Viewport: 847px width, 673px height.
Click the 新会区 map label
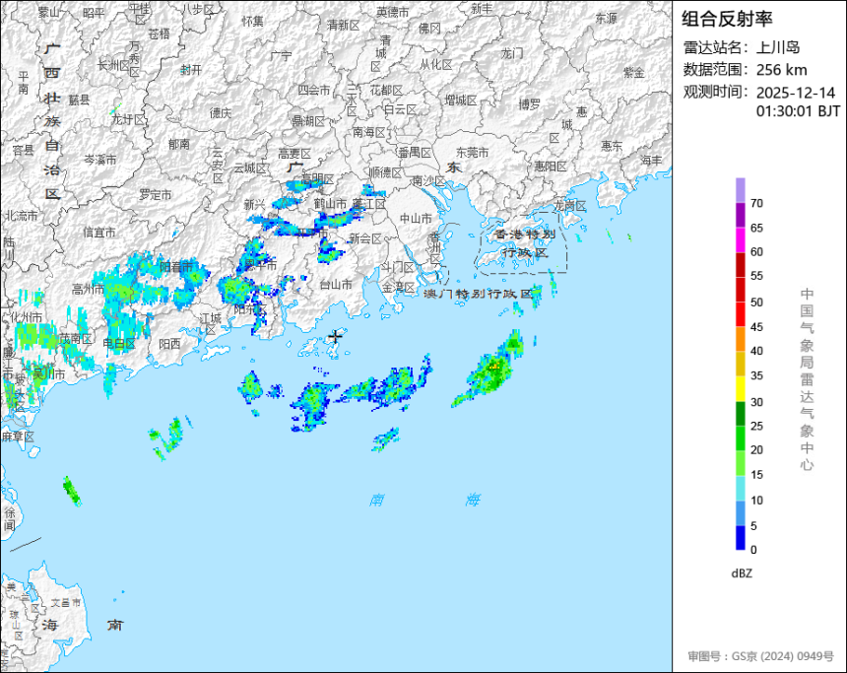pos(365,238)
